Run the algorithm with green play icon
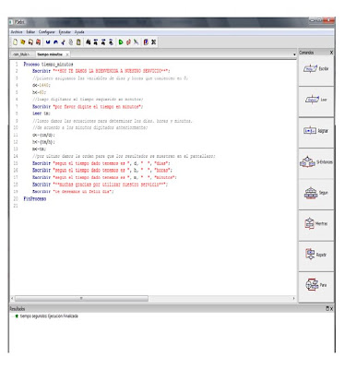Screen dimensions: 357x369 click(x=121, y=42)
